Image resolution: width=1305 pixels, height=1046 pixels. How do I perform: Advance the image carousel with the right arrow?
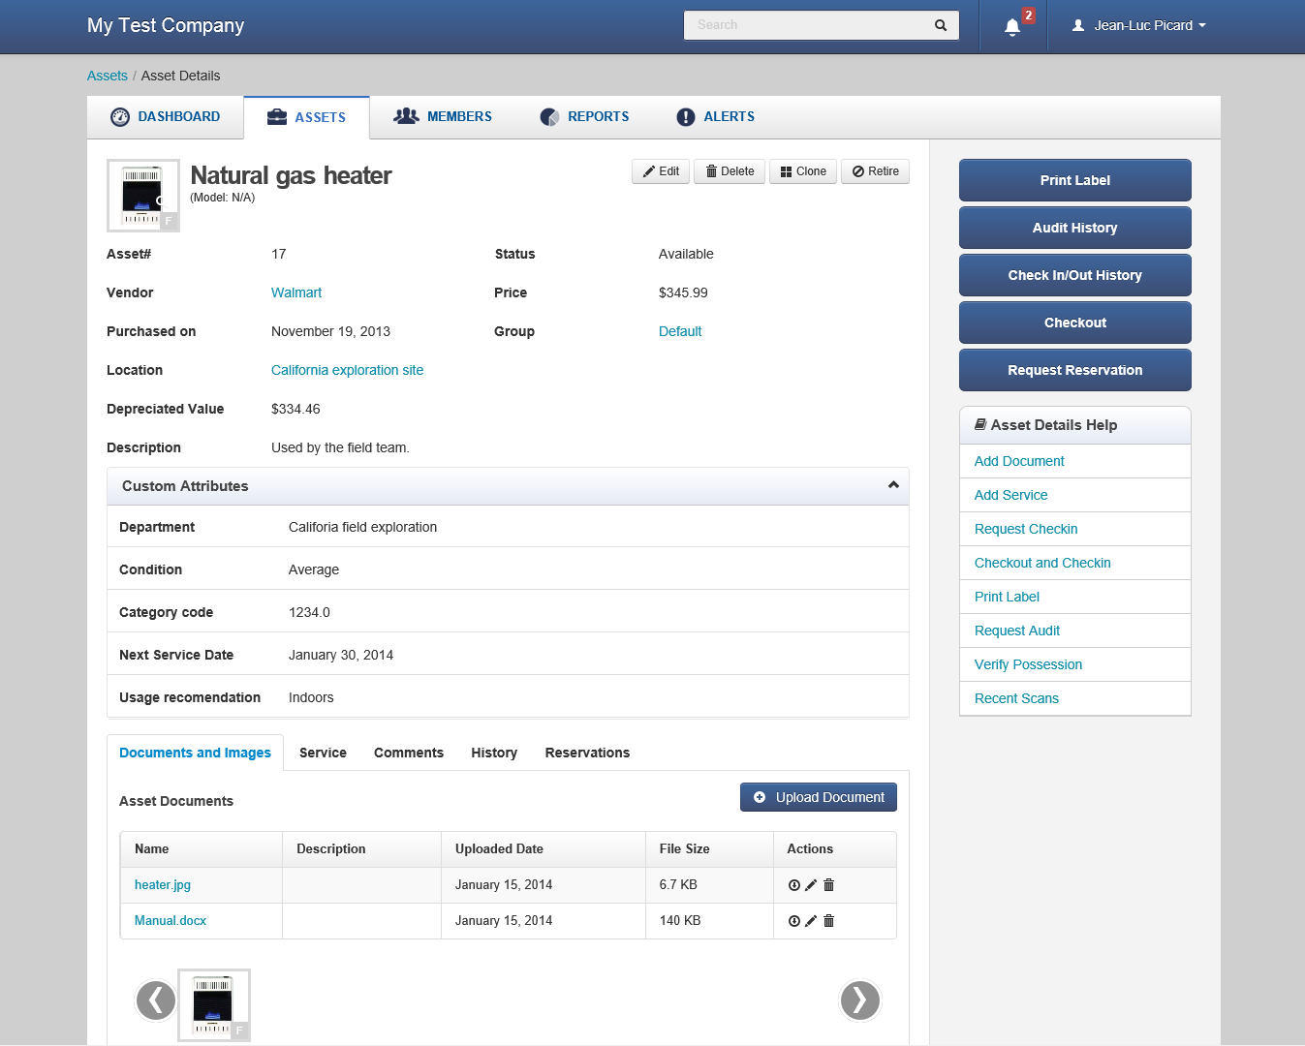tap(859, 1000)
